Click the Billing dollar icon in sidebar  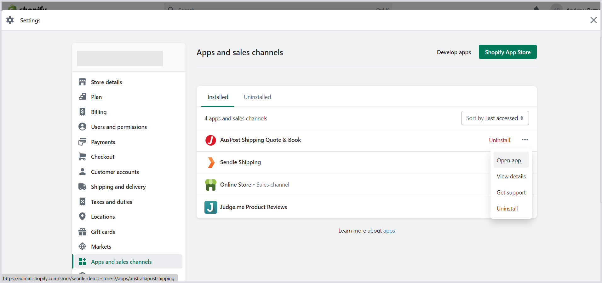pos(82,112)
